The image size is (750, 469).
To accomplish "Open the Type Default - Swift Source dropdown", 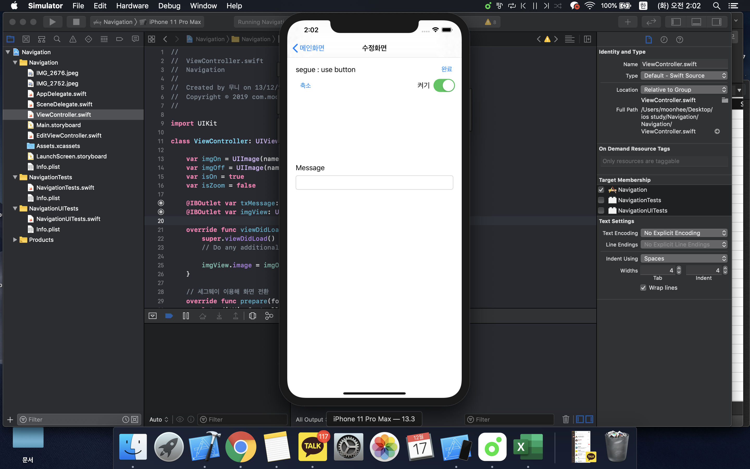I will pos(684,76).
